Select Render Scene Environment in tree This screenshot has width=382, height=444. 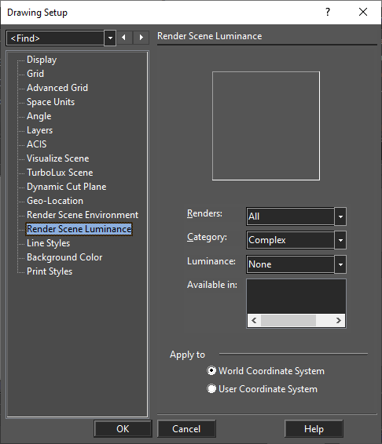pyautogui.click(x=83, y=215)
